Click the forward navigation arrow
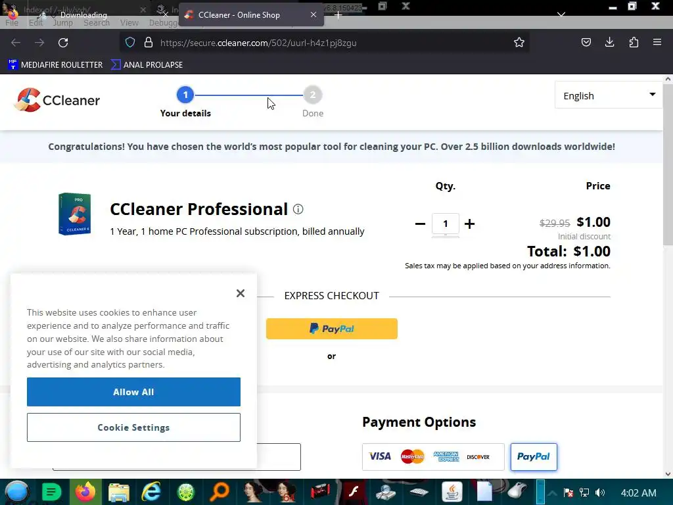673x505 pixels. pyautogui.click(x=39, y=43)
